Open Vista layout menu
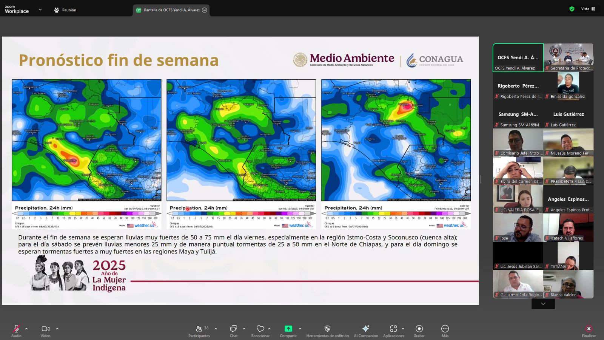The width and height of the screenshot is (604, 340). click(x=588, y=9)
